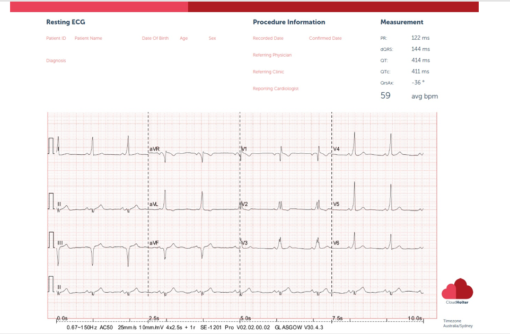
Task: Select the V6 lead label
Action: click(336, 243)
